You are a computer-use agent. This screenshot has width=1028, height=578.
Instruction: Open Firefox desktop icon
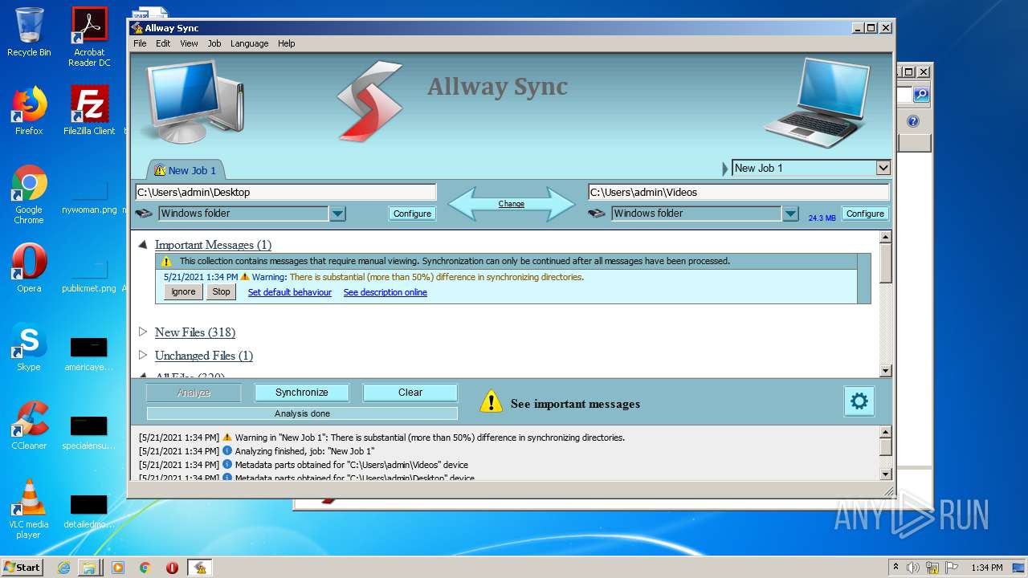(x=29, y=111)
